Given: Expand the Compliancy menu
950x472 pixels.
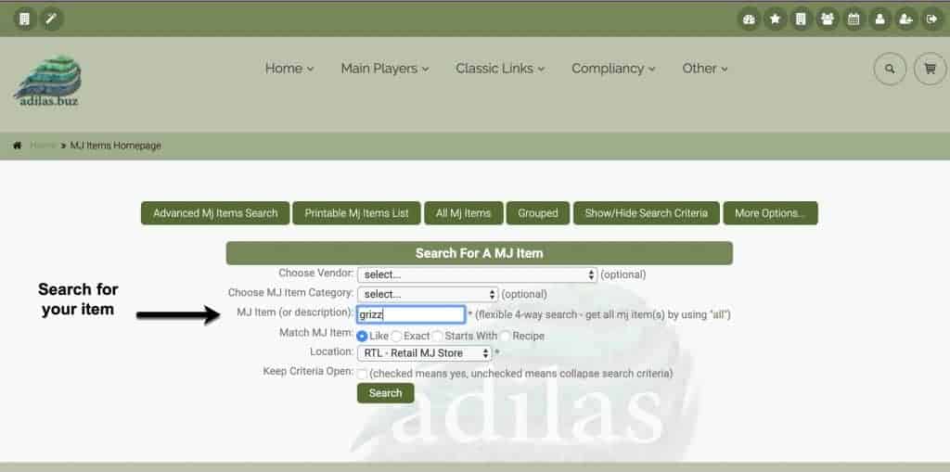Looking at the screenshot, I should pyautogui.click(x=614, y=69).
